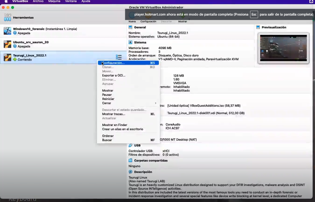Click the USB section heading
Viewport: 315px width, 202px height.
138,145
